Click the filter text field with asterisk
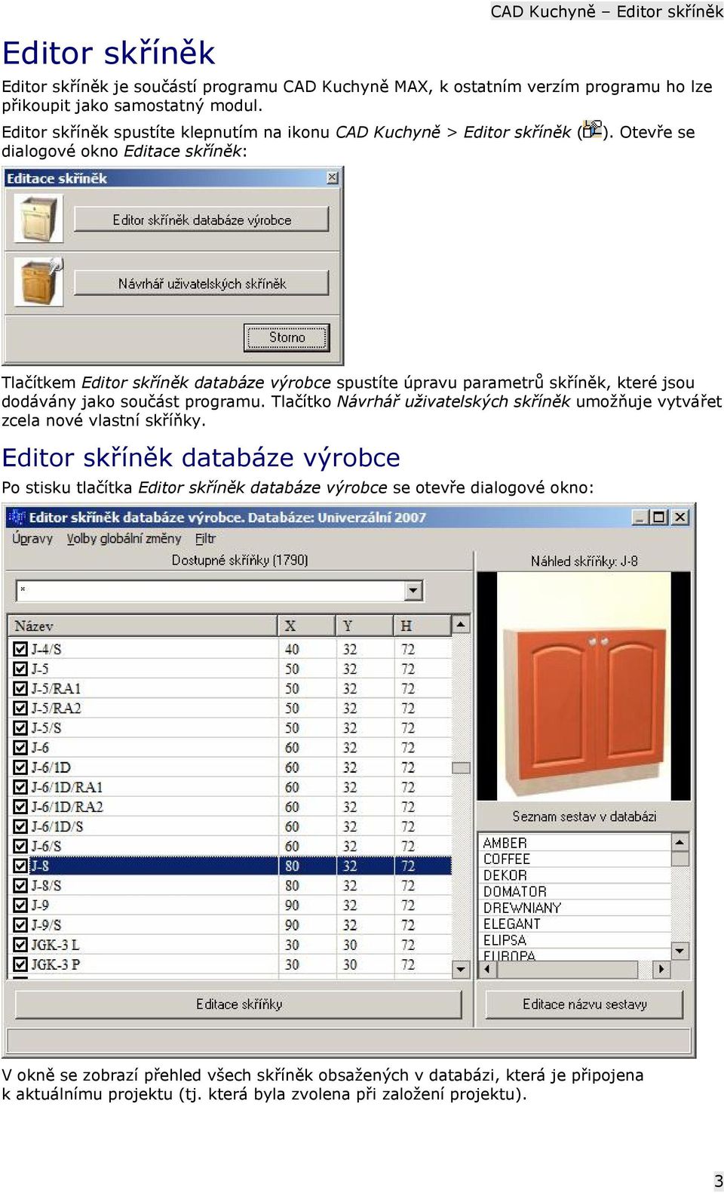 [210, 590]
